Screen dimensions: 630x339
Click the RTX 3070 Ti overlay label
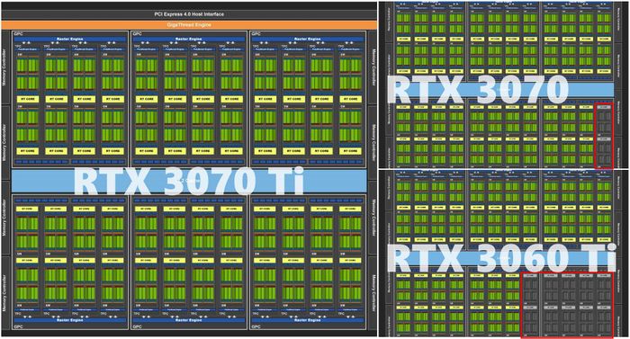pos(189,181)
